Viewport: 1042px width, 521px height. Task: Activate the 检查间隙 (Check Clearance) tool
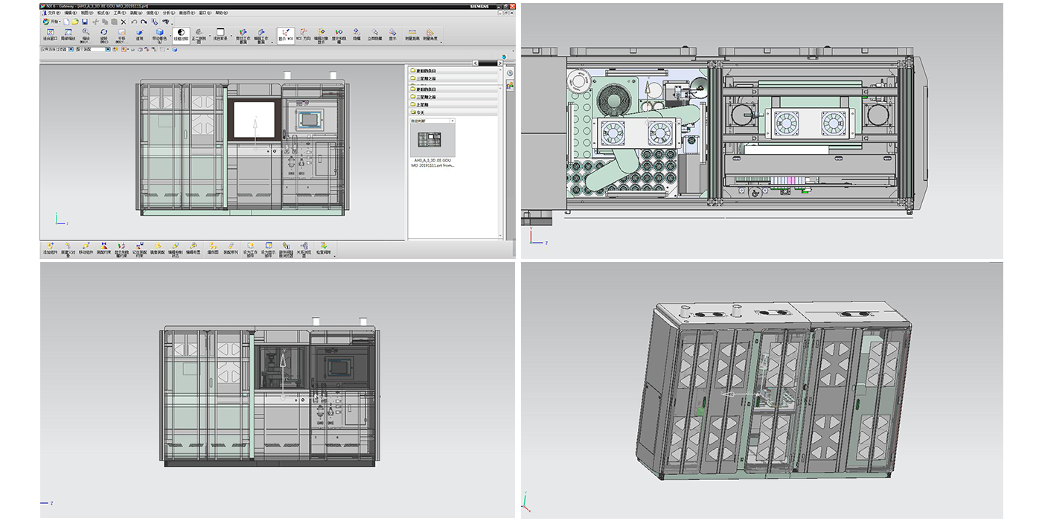click(323, 246)
